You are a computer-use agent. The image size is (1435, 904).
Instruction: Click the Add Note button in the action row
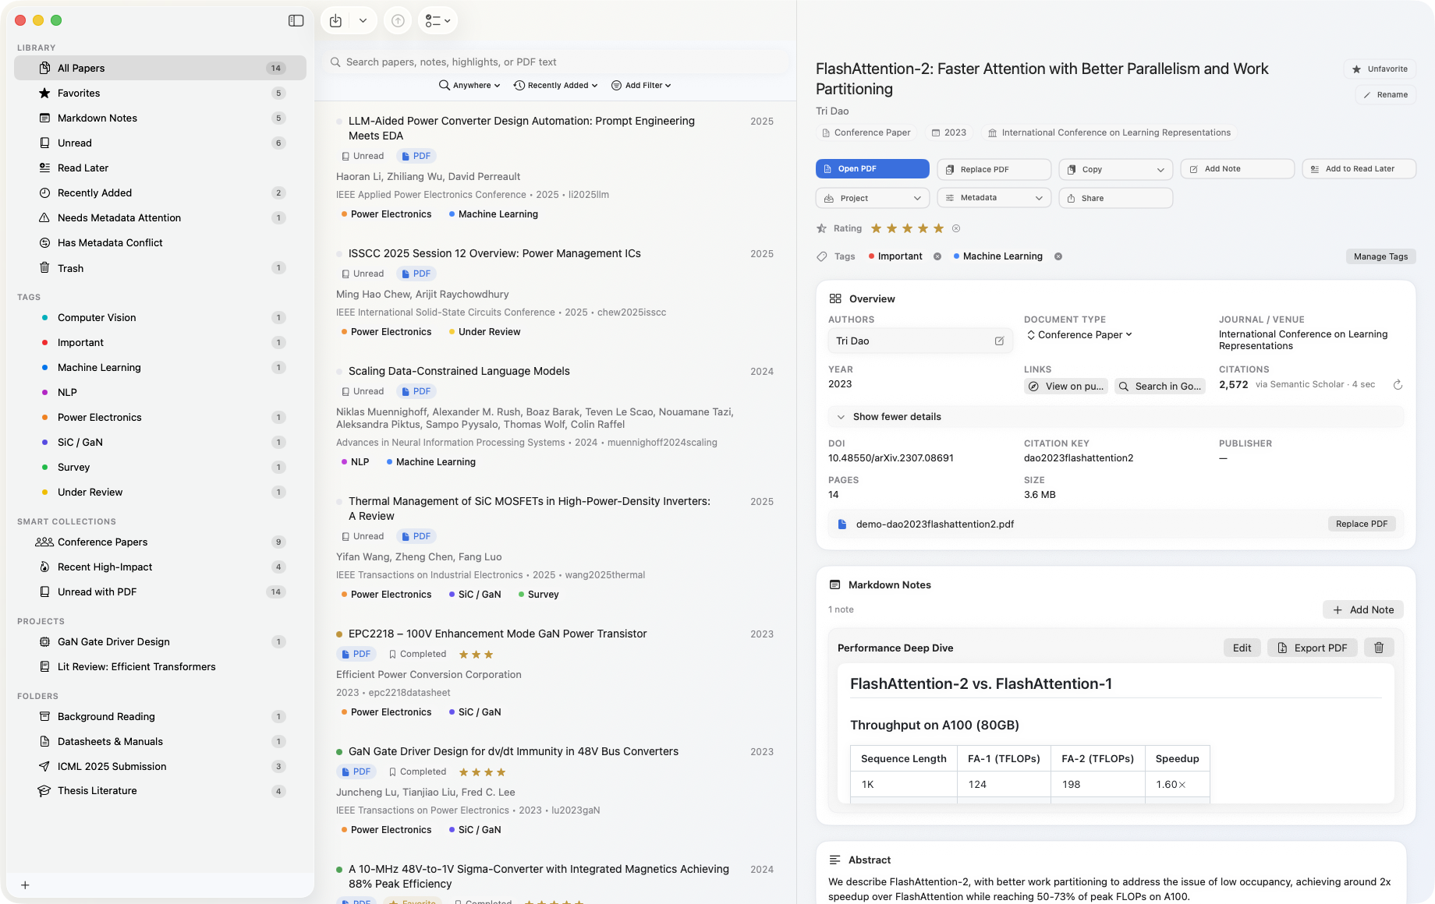1237,168
